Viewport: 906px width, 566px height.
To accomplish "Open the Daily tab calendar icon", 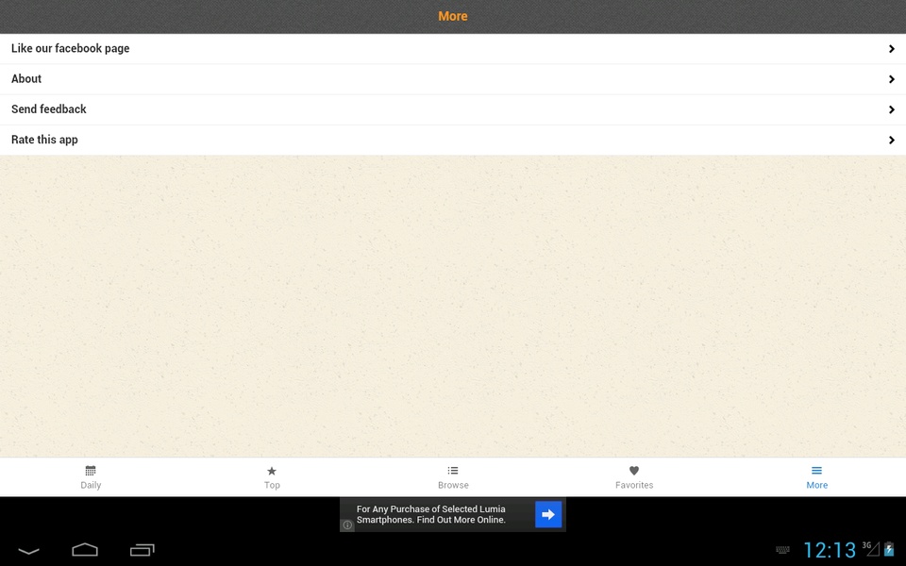I will tap(91, 471).
